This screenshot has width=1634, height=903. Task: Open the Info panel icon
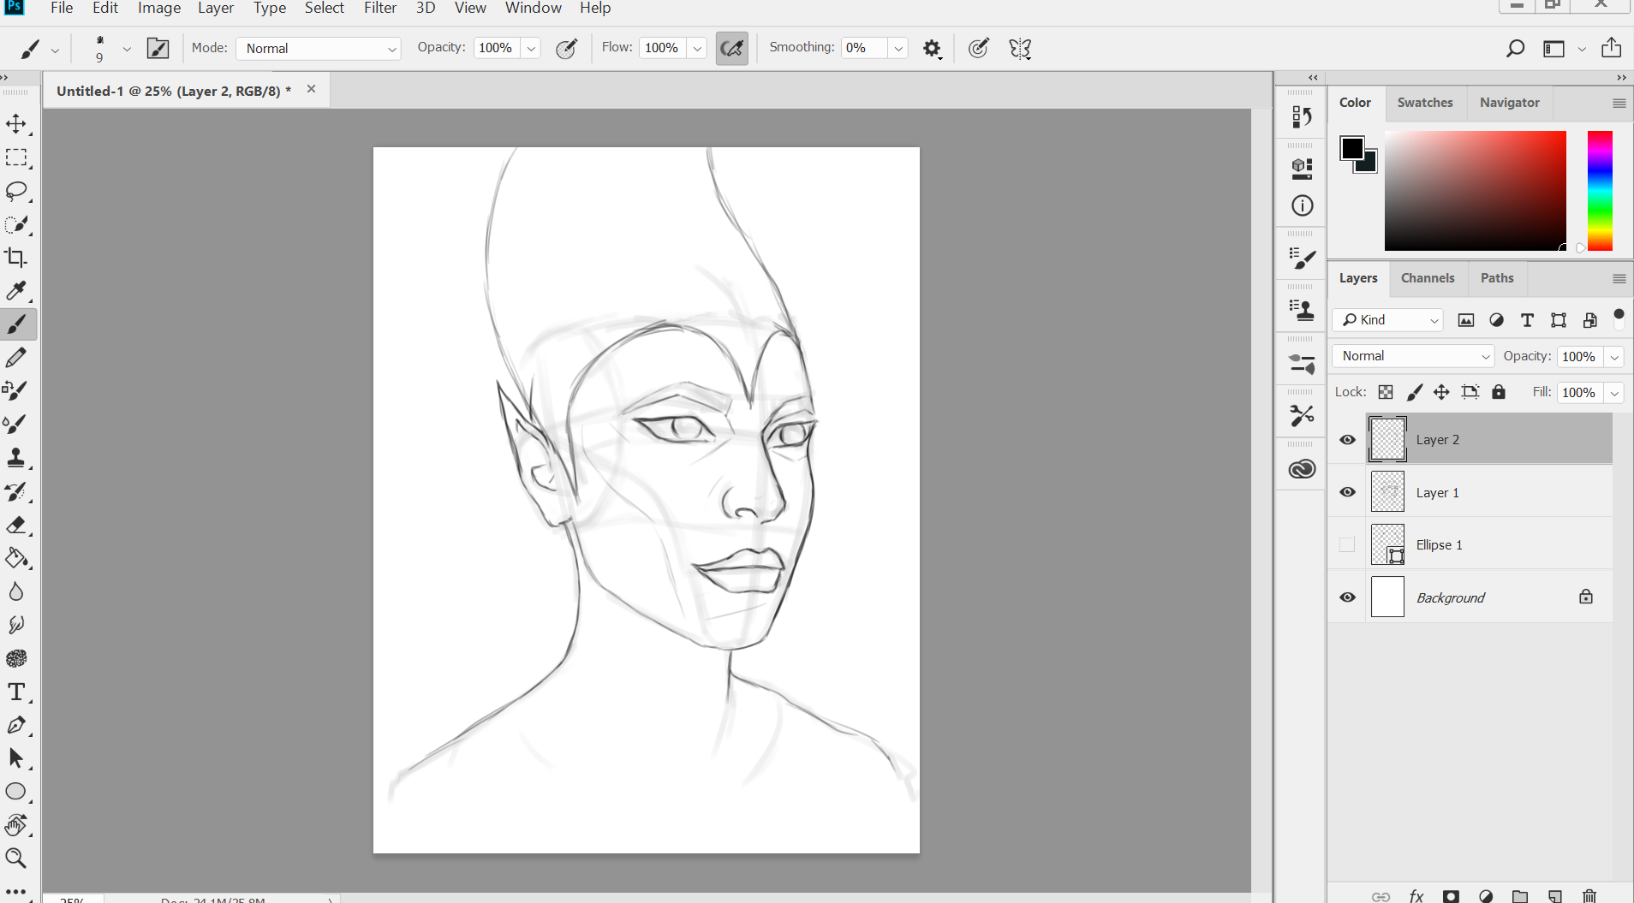click(x=1302, y=205)
